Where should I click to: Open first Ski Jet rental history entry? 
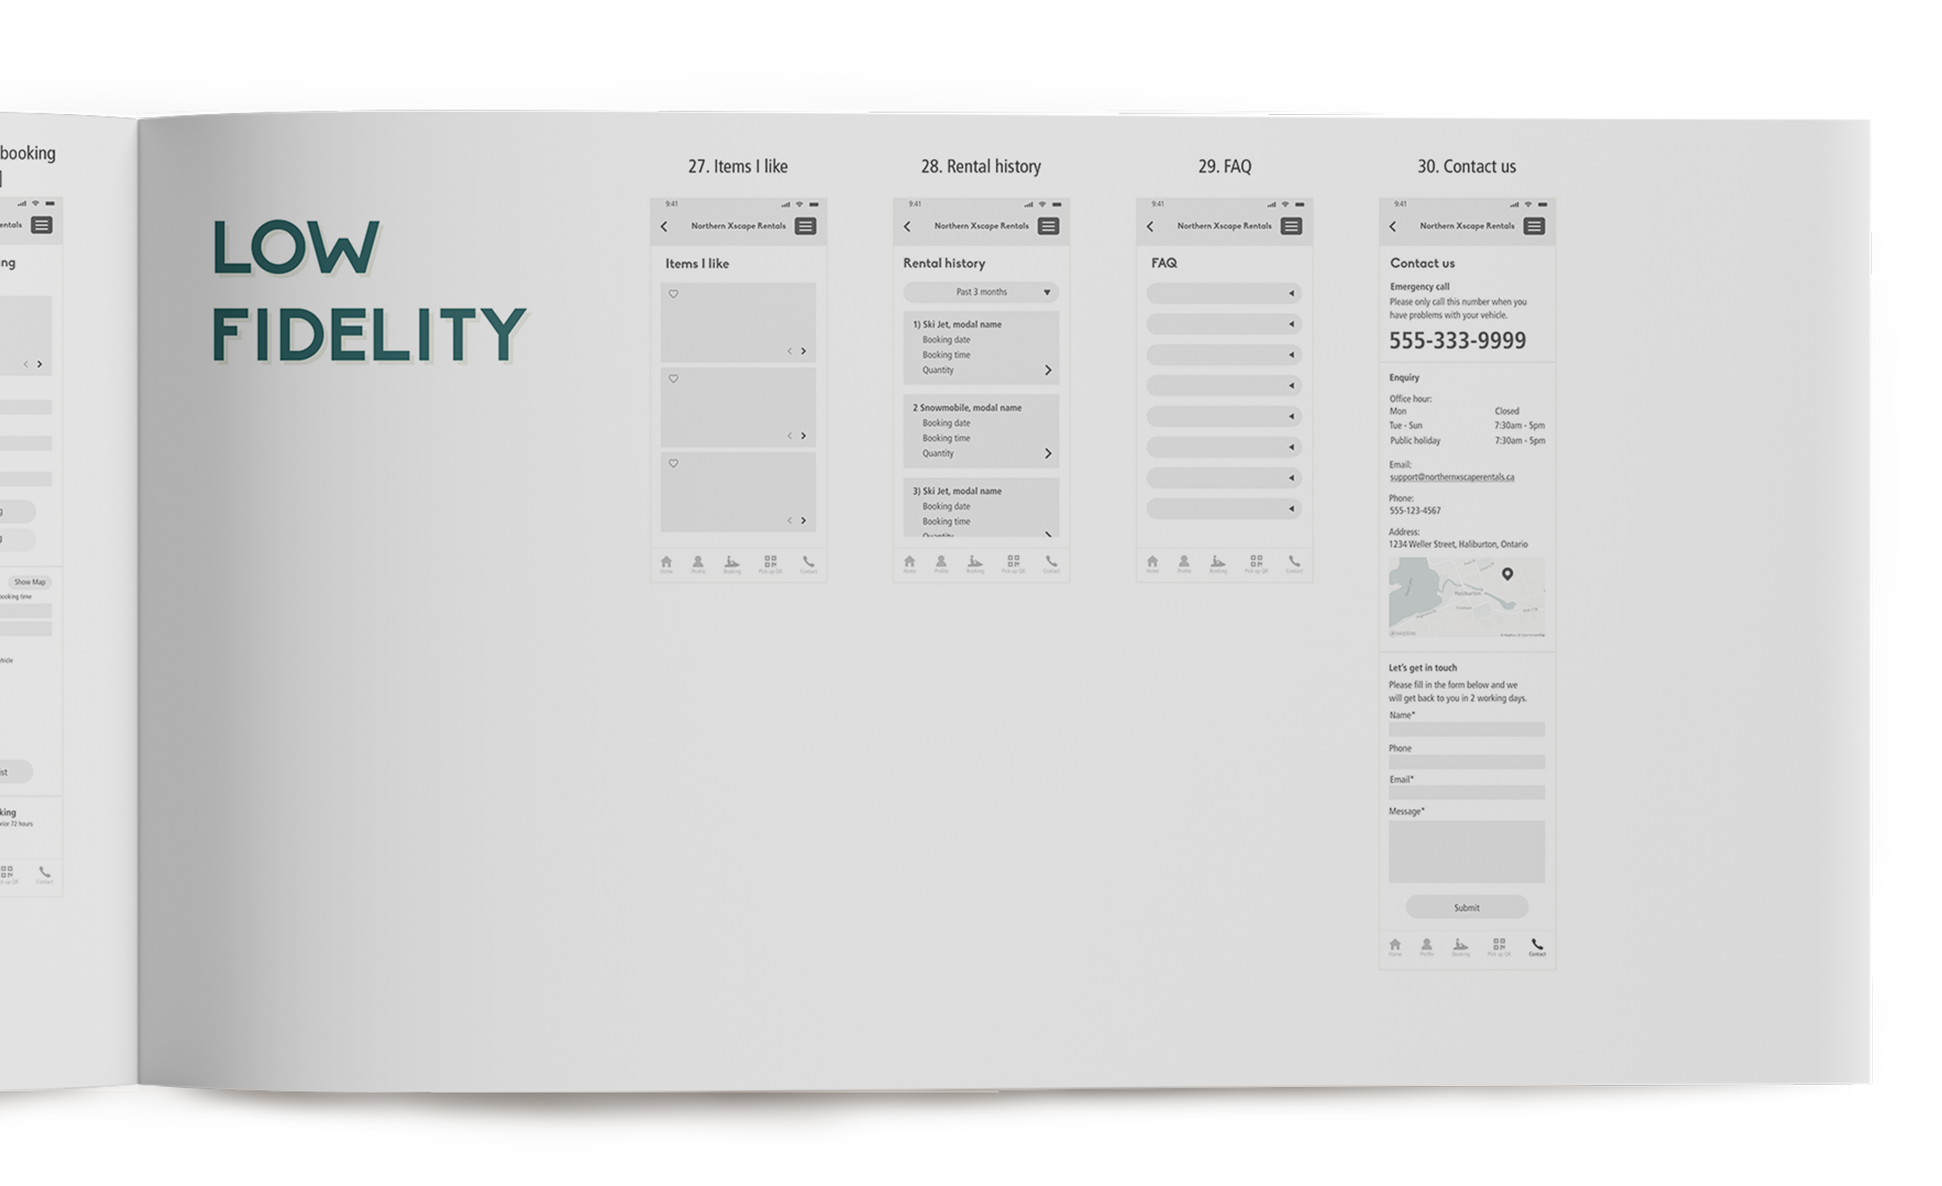981,347
